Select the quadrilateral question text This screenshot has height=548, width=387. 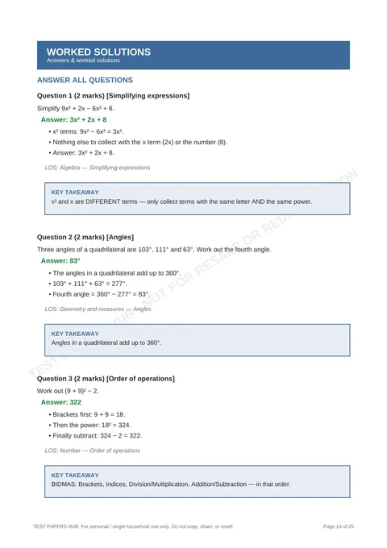(x=154, y=250)
